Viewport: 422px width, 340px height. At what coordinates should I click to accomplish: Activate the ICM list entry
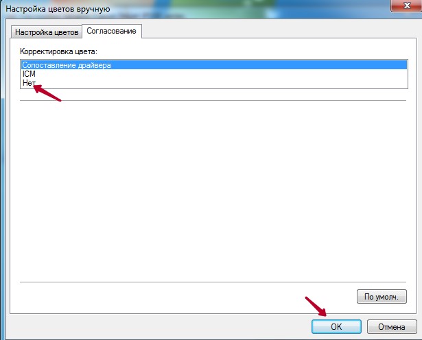click(214, 74)
